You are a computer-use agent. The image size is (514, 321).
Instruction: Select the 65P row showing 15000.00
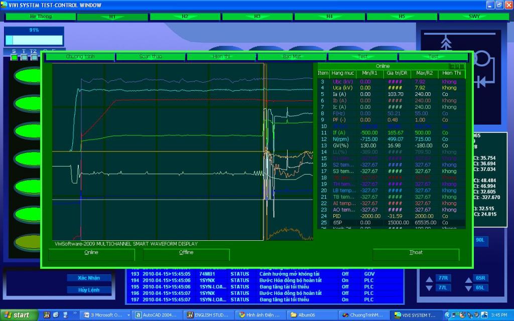(391, 223)
